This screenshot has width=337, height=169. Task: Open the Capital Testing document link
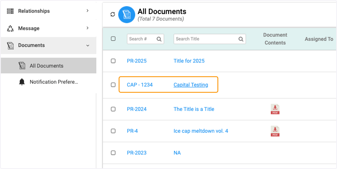point(191,85)
